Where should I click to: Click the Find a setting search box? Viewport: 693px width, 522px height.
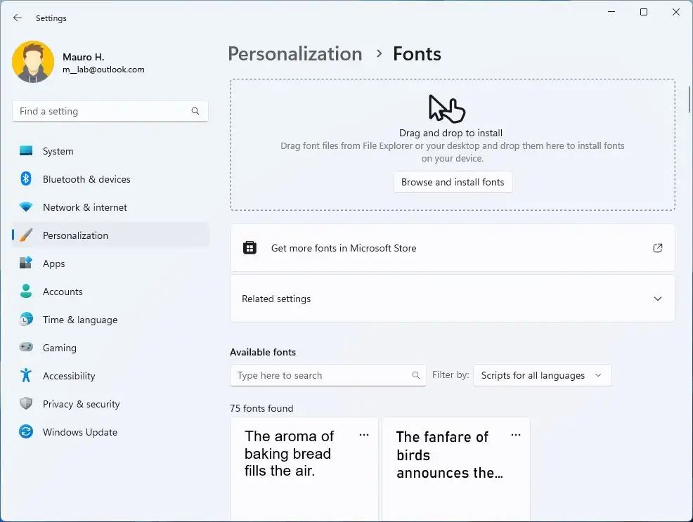coord(102,111)
